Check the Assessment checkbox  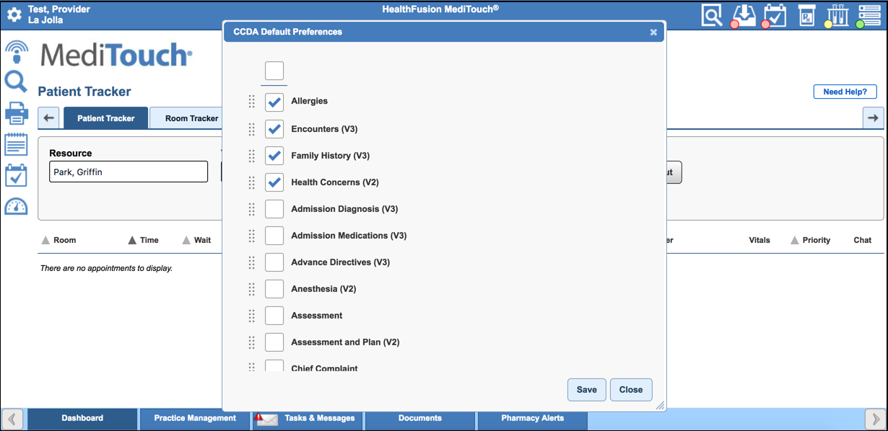274,316
